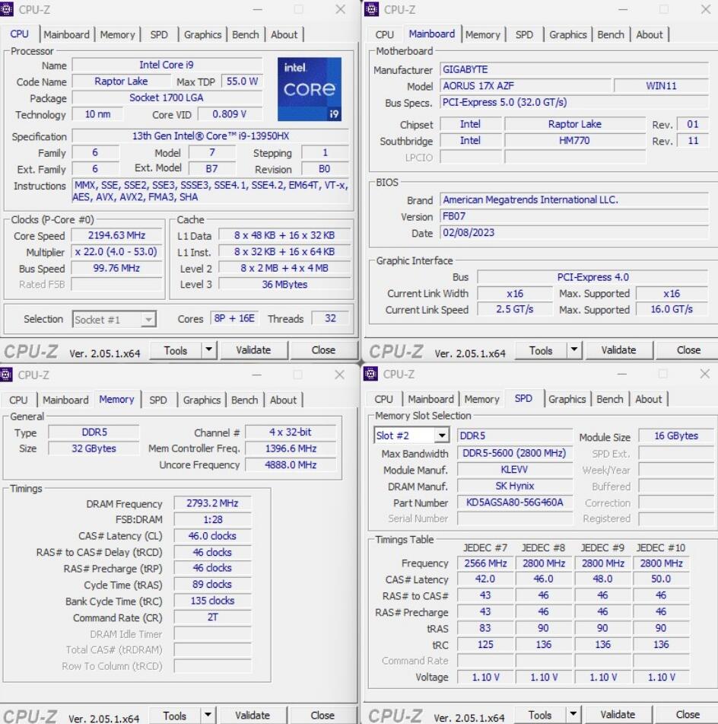Click the Cores 8P + 16E field
Viewport: 718px width, 724px height.
(x=234, y=318)
